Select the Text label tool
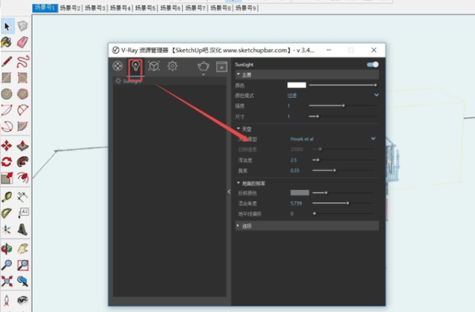Image resolution: width=475 pixels, height=312 pixels. click(x=23, y=213)
